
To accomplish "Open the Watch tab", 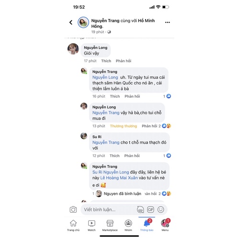I will pyautogui.click(x=91, y=225).
